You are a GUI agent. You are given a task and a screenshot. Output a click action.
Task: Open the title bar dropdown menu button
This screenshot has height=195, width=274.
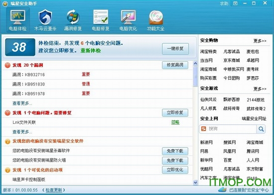click(x=235, y=3)
